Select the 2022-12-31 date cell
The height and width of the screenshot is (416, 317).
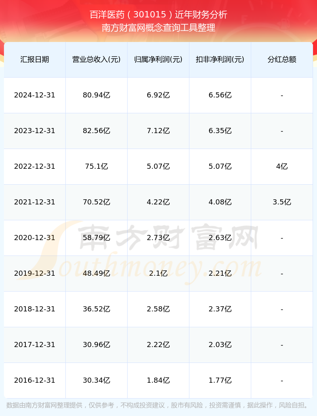click(35, 167)
